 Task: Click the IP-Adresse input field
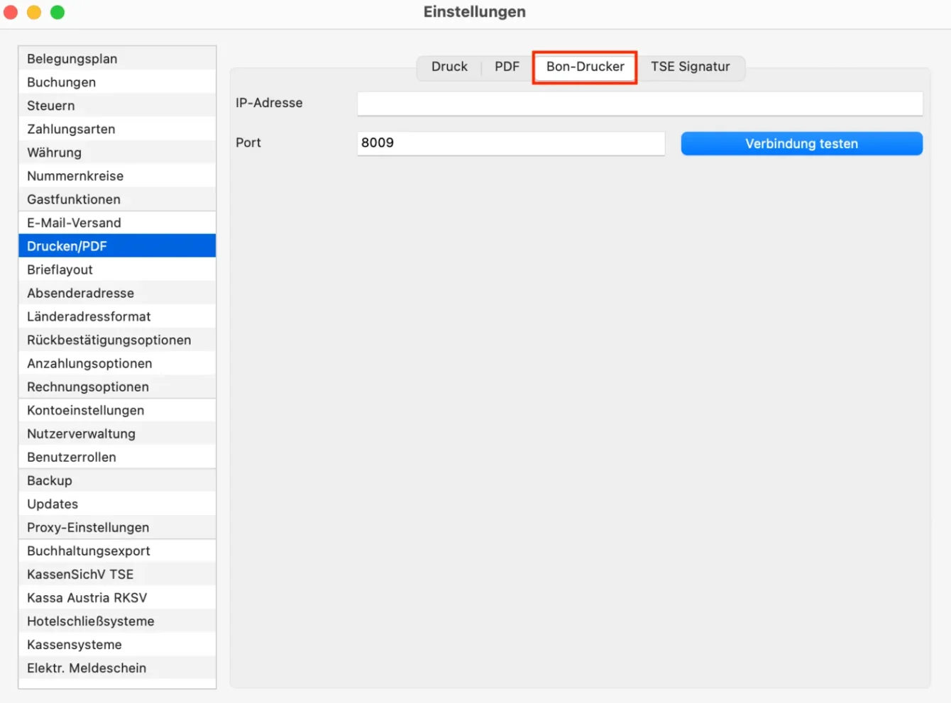(639, 103)
